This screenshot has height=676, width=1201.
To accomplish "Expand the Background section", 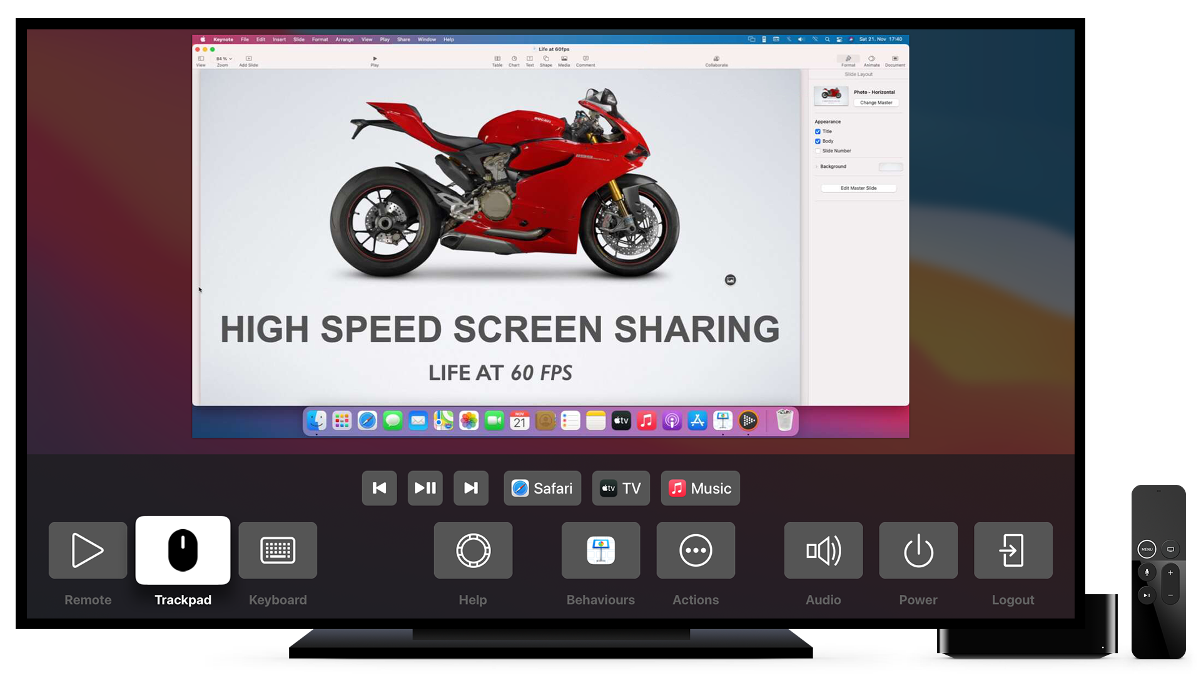I will [x=816, y=166].
